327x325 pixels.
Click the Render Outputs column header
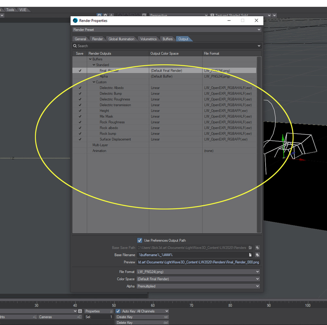pos(118,53)
